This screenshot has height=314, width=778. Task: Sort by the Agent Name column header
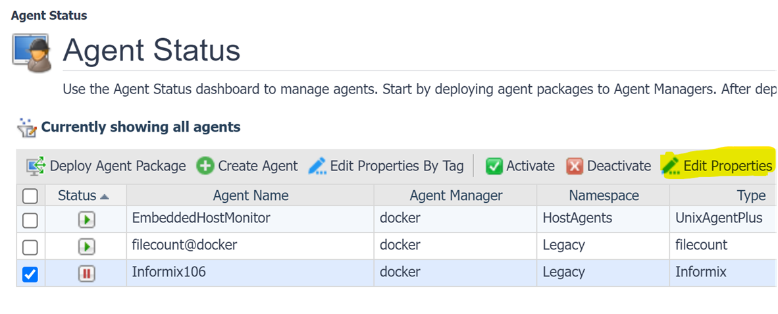(250, 196)
